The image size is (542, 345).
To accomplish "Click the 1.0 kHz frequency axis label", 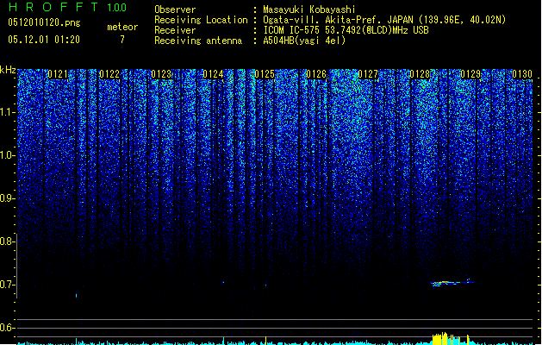I will click(x=8, y=155).
